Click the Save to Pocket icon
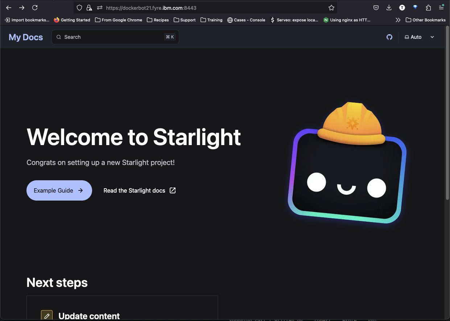This screenshot has width=450, height=321. tap(376, 8)
